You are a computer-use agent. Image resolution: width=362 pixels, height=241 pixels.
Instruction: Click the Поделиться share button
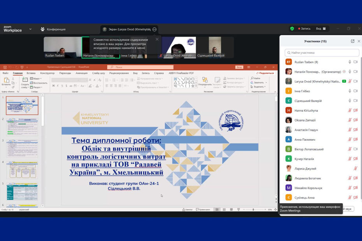(265, 73)
